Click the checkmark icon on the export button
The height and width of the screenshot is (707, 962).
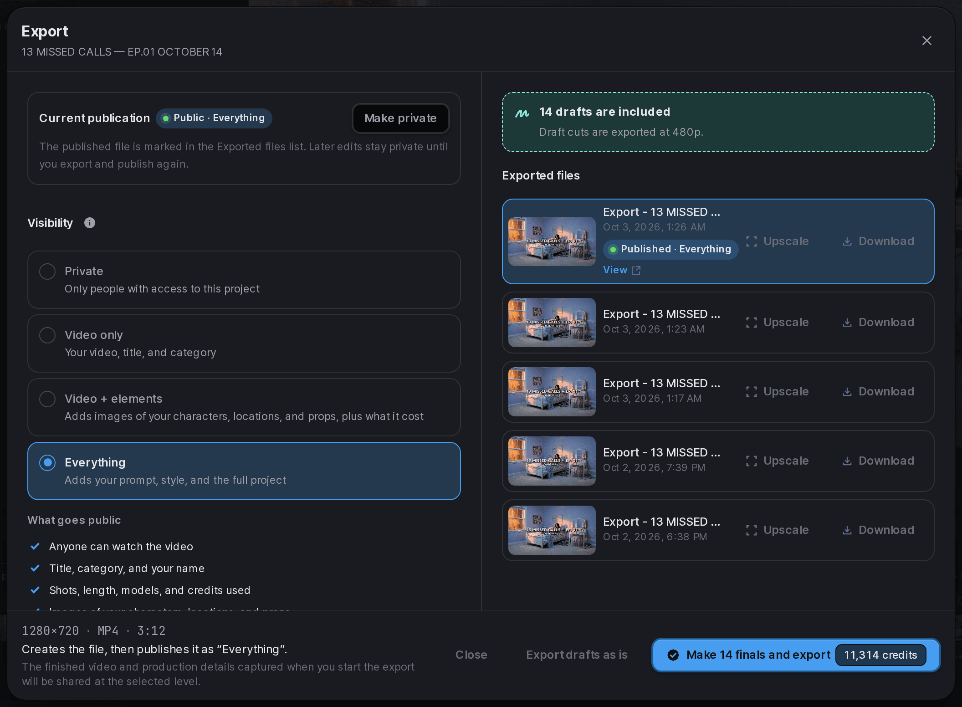click(x=673, y=655)
